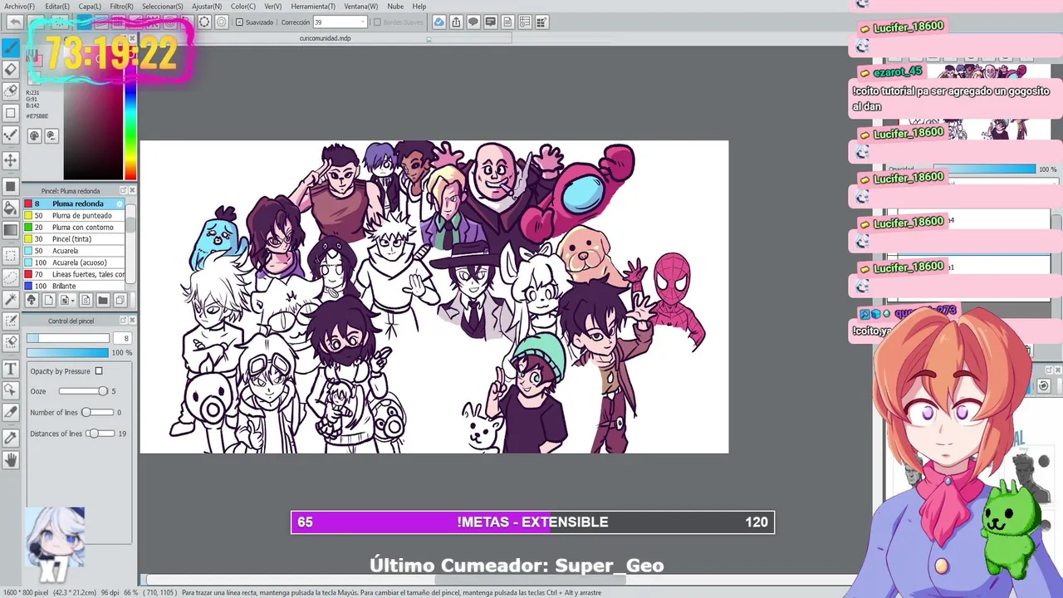Click the brush opacity slider bar
Image resolution: width=1063 pixels, height=598 pixels.
tap(67, 353)
